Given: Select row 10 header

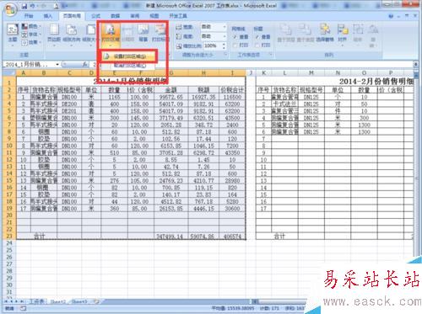Looking at the screenshot, I should 9,146.
